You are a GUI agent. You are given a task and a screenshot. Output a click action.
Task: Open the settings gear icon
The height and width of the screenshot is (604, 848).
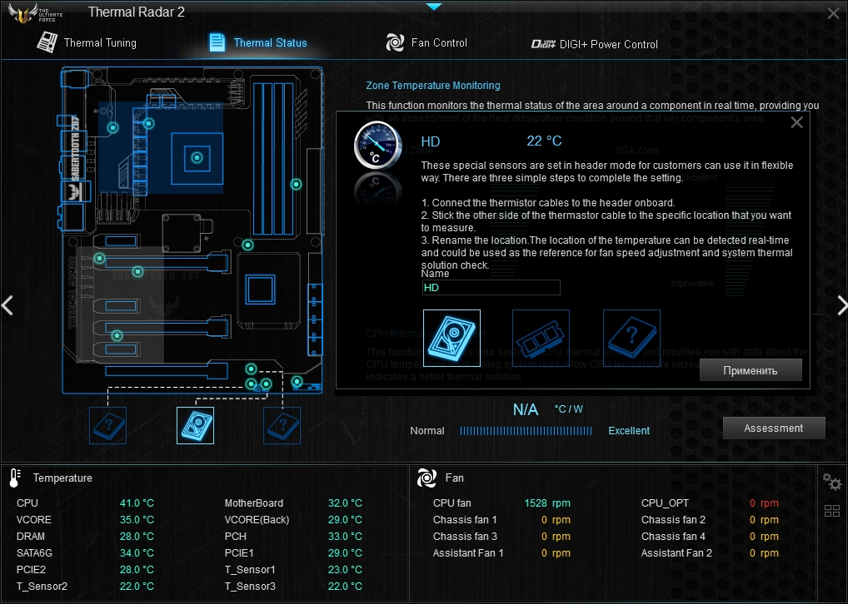tap(832, 481)
